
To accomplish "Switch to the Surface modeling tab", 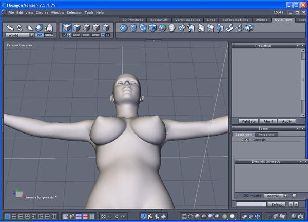I will pos(235,20).
